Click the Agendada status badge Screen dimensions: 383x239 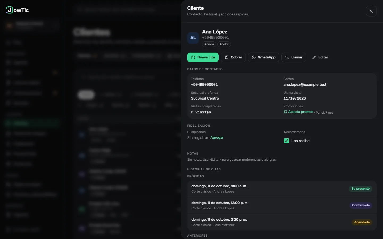362,222
